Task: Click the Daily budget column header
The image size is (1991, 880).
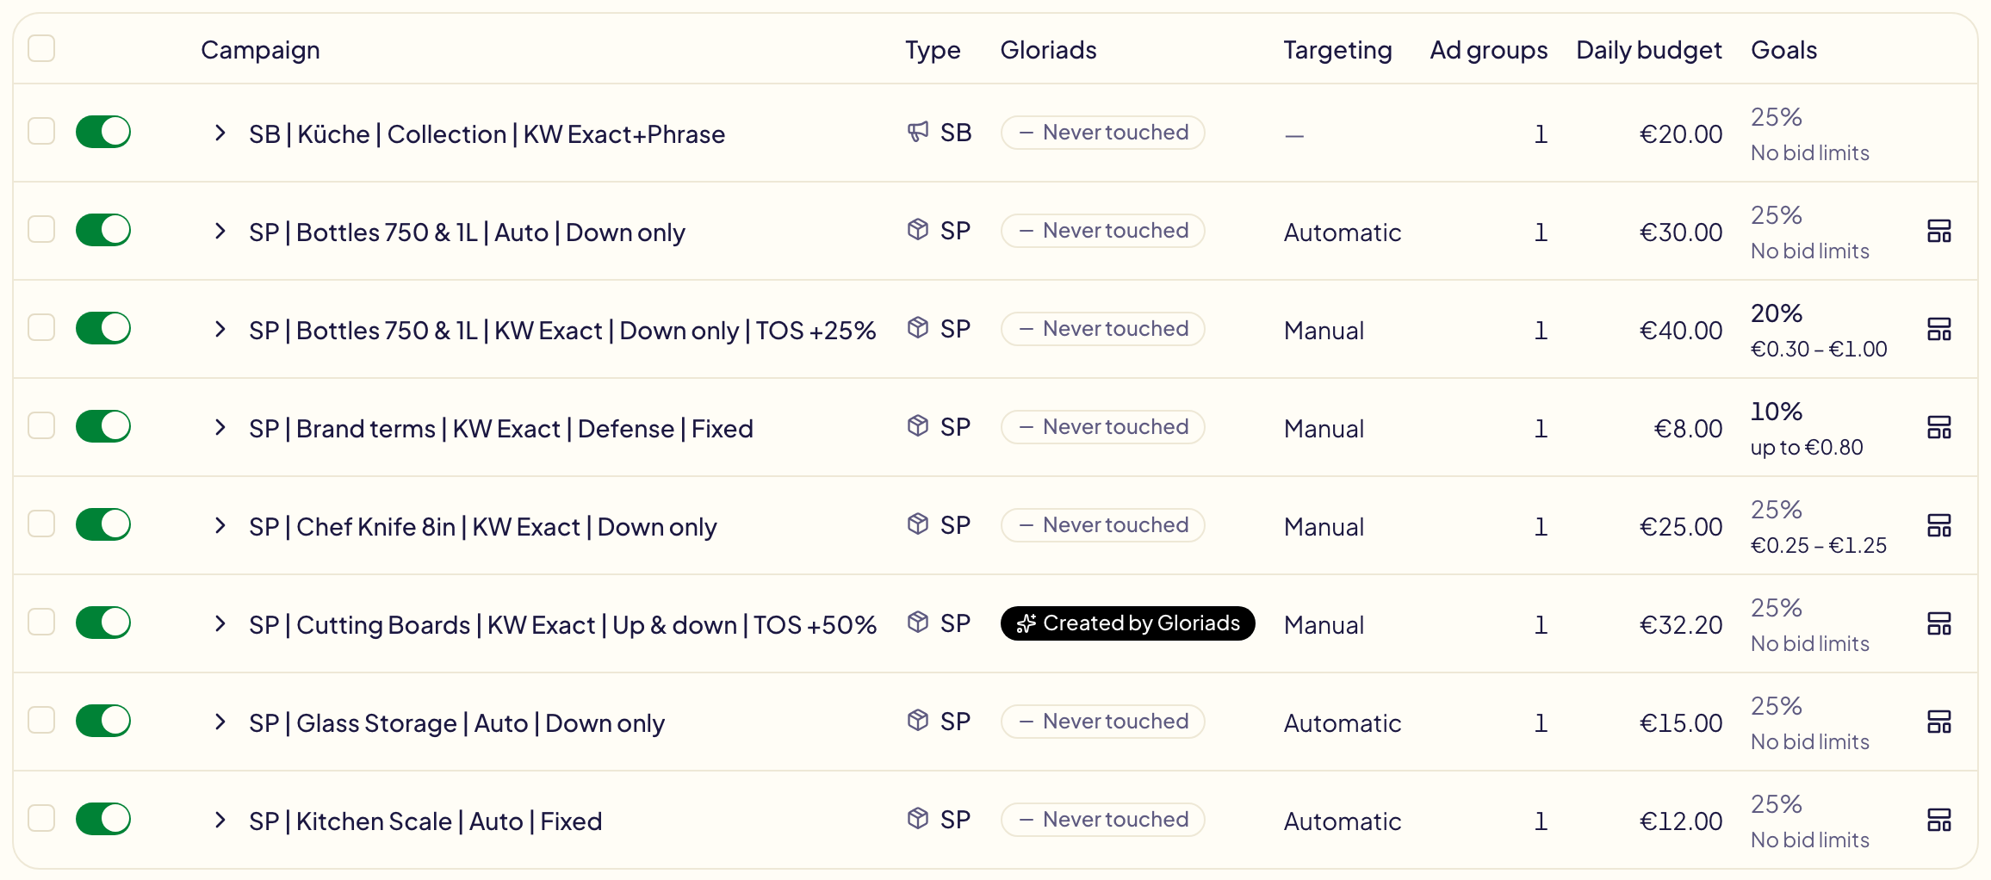Action: point(1648,50)
